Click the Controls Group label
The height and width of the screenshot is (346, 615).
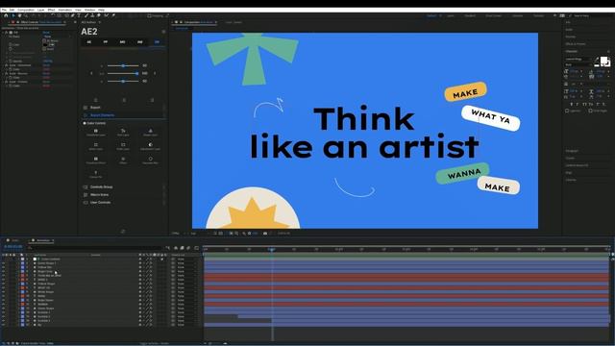click(x=101, y=187)
